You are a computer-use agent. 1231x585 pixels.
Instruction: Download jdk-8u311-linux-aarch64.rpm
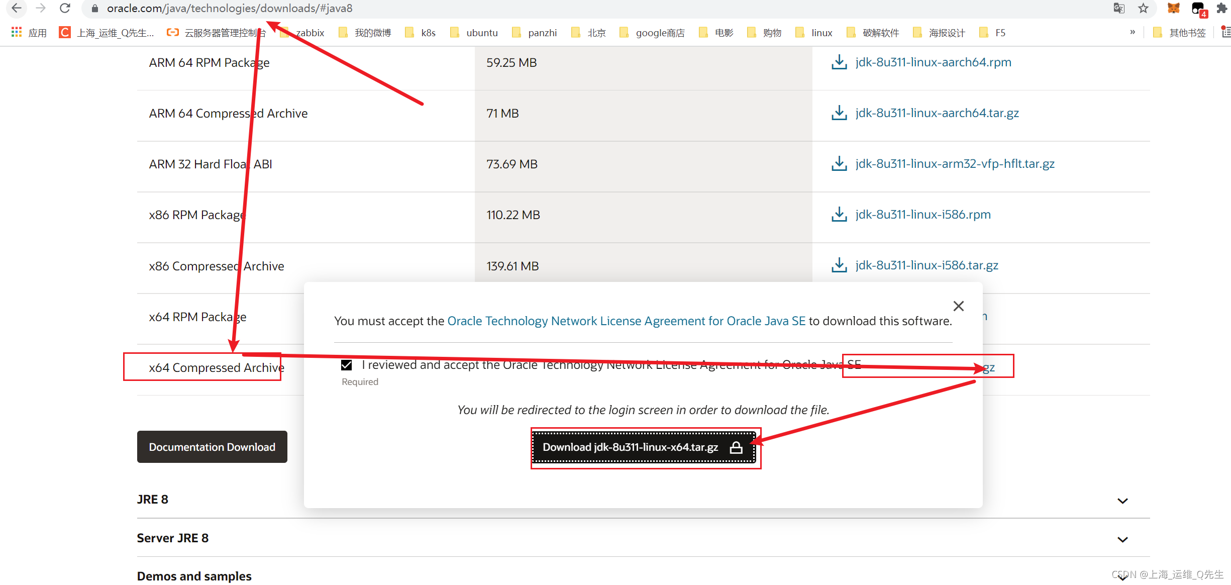point(934,62)
